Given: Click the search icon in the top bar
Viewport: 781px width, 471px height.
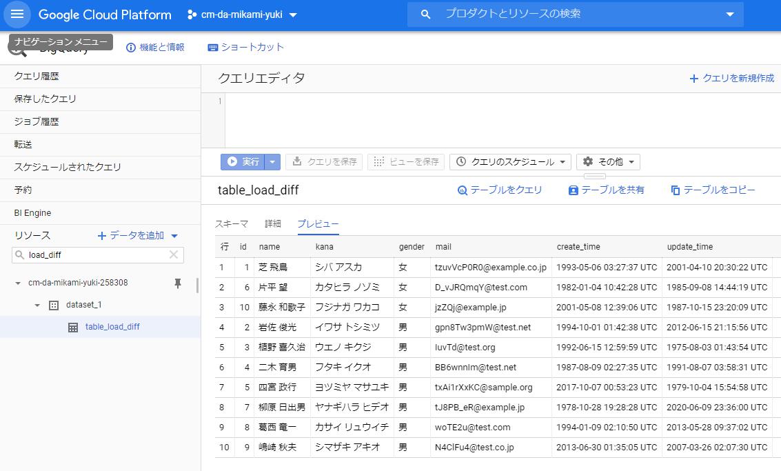Looking at the screenshot, I should (x=425, y=14).
